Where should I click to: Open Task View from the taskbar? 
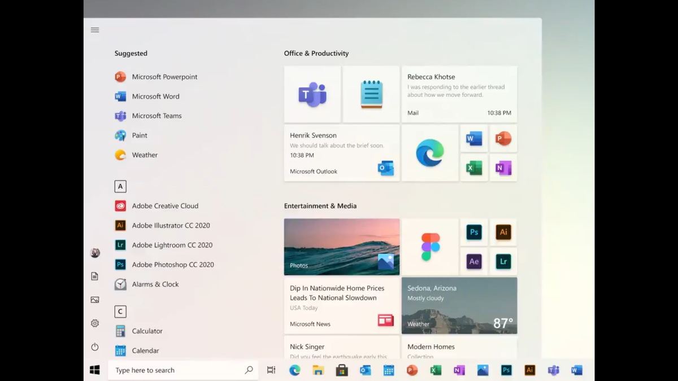[271, 370]
